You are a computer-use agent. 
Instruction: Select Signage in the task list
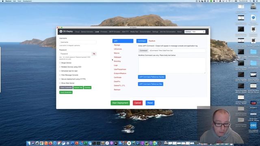(117, 45)
